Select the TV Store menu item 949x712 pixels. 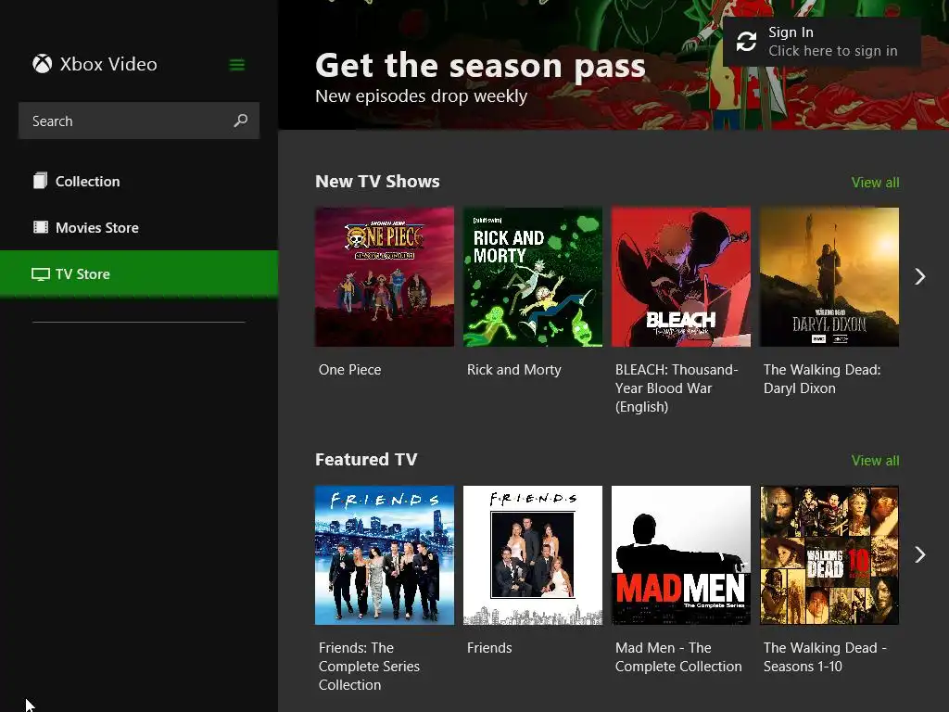pos(139,273)
